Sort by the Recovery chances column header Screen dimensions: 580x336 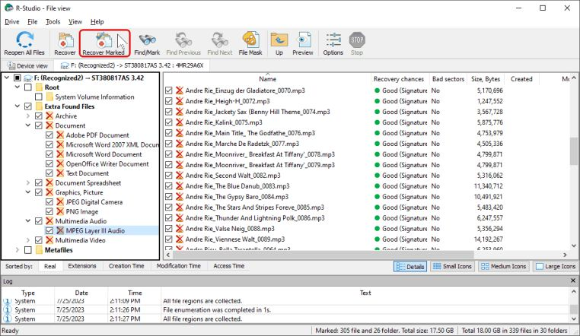click(399, 79)
